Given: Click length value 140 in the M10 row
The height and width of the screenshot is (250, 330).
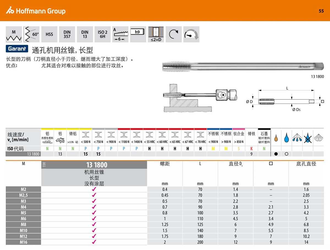Looking at the screenshot, I should [x=200, y=231].
